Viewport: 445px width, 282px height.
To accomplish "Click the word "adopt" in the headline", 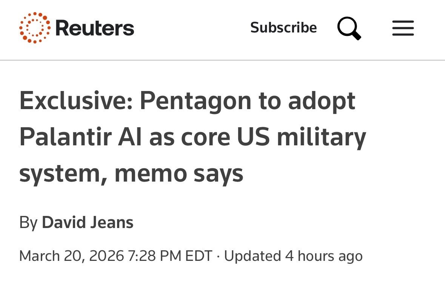I will point(321,101).
